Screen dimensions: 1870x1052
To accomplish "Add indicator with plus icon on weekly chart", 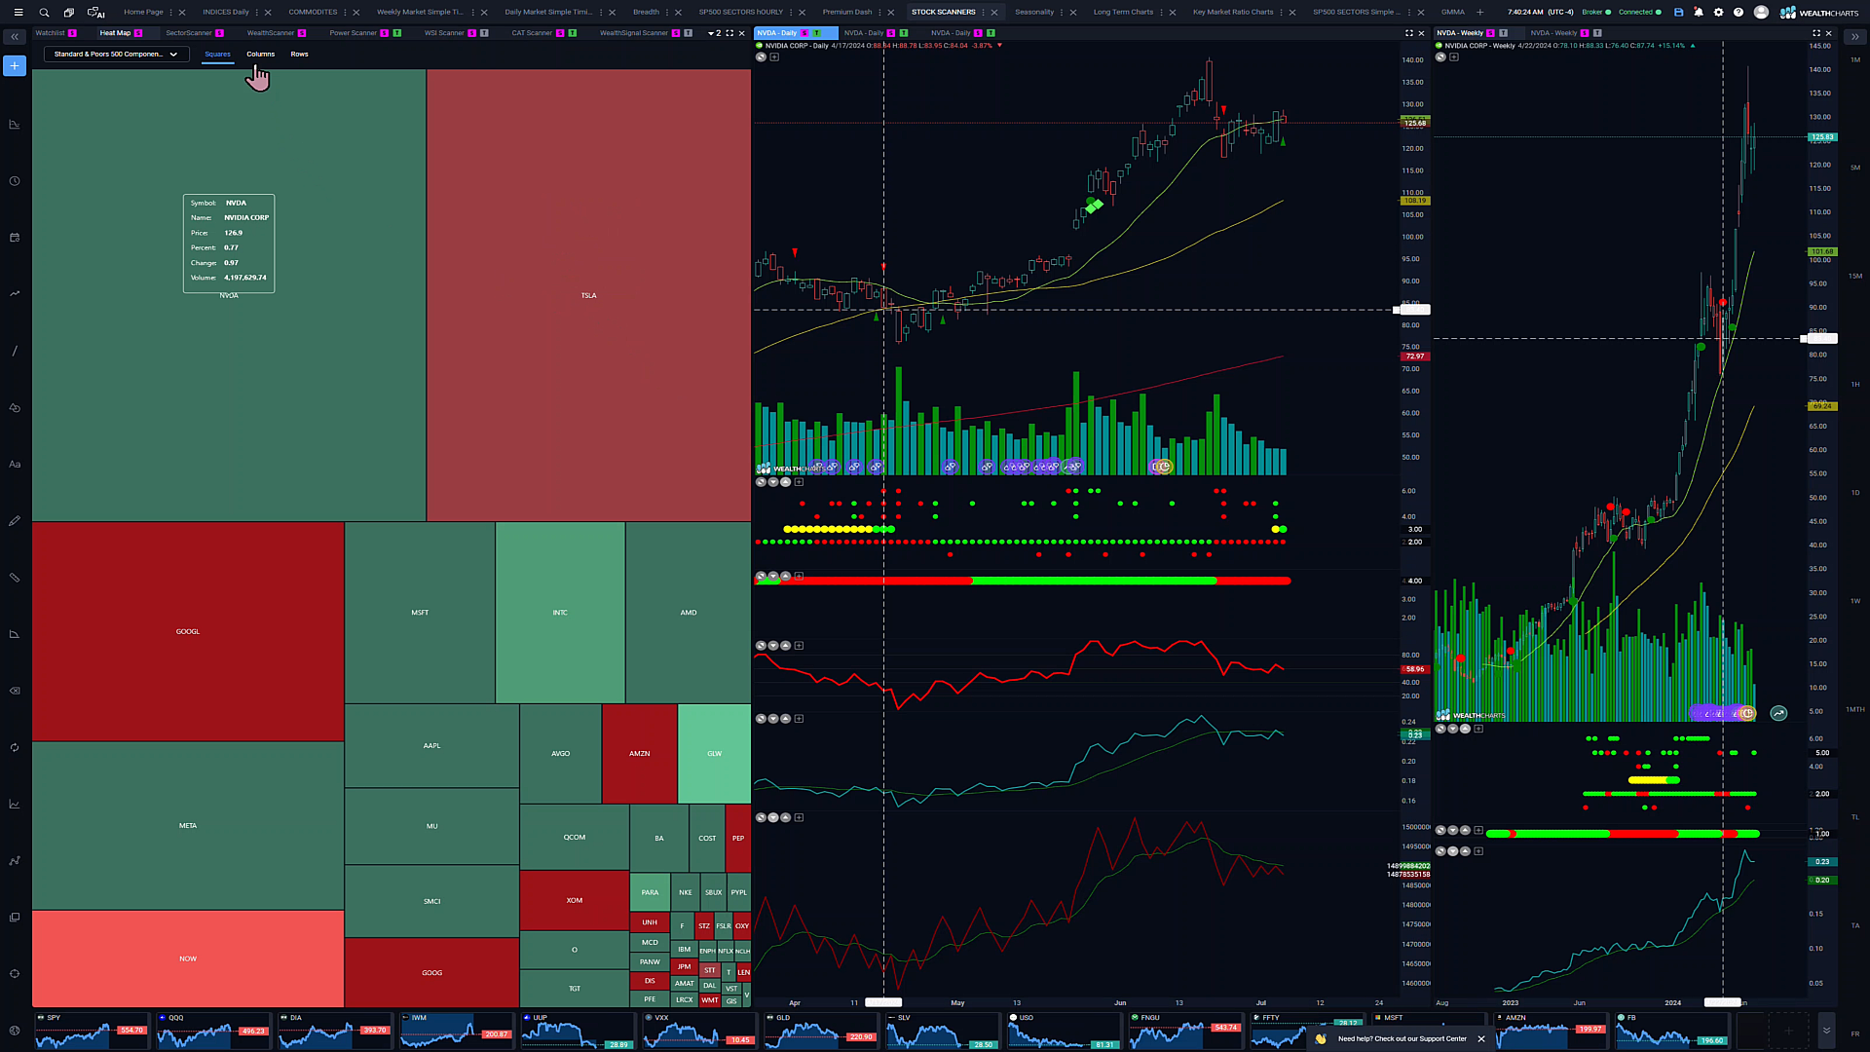I will click(x=1454, y=56).
